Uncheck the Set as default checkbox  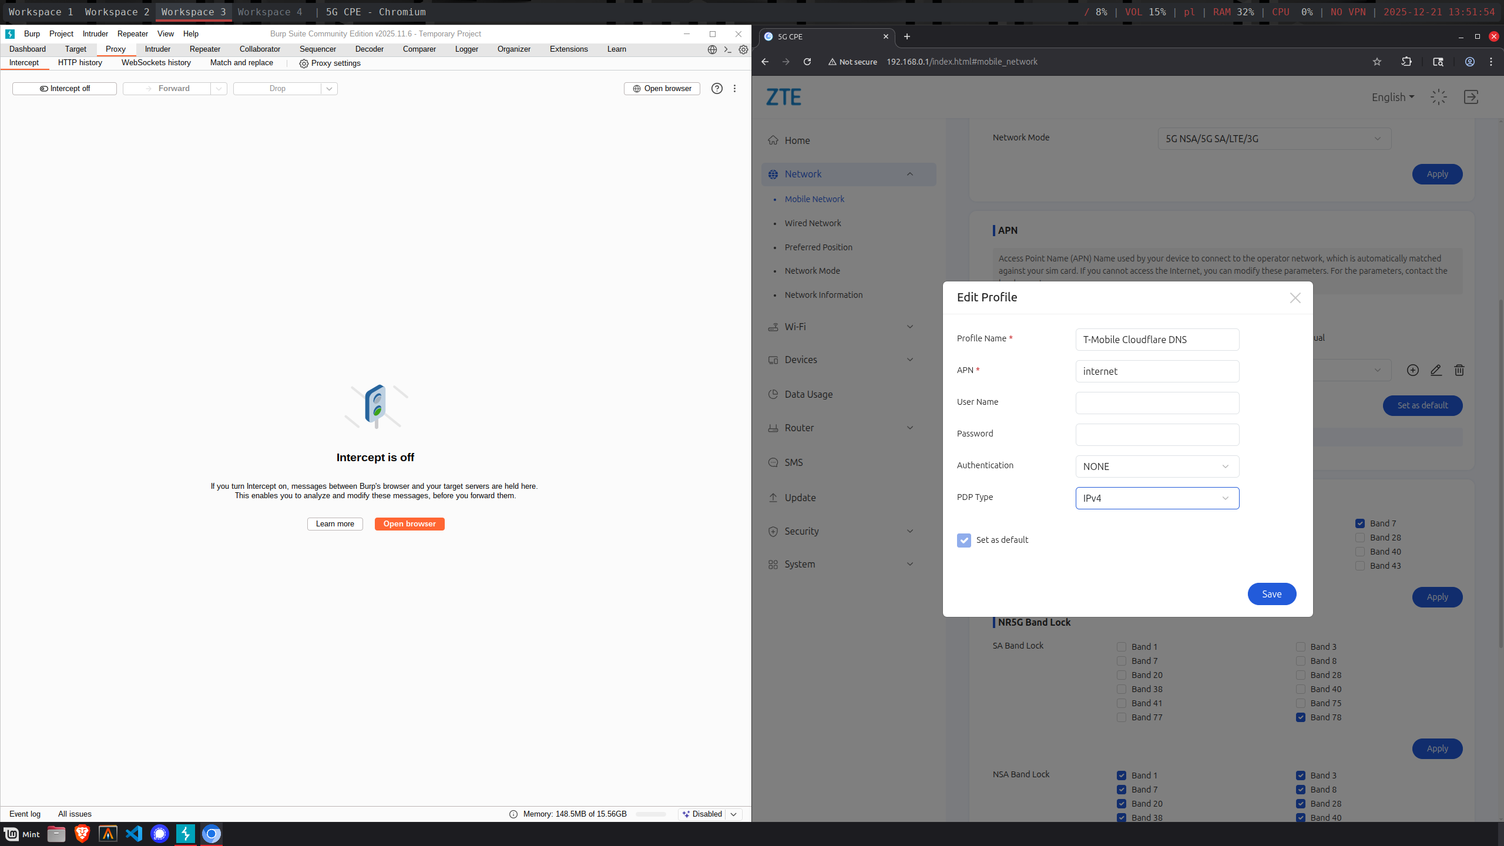click(x=964, y=540)
